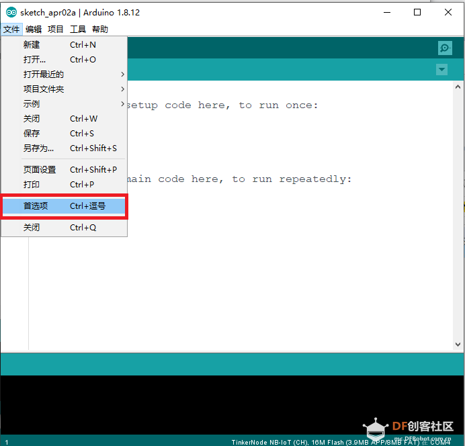
Task: Click the black console output area
Action: pyautogui.click(x=231, y=404)
